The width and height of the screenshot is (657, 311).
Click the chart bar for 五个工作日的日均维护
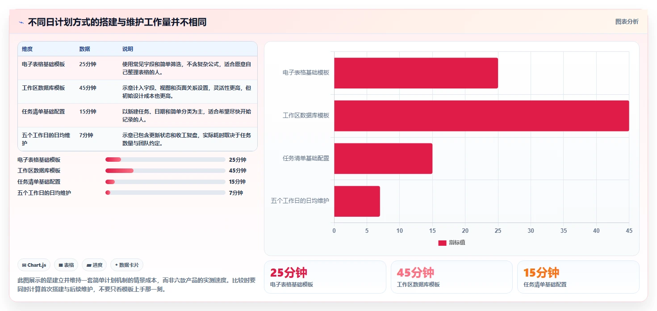point(357,201)
